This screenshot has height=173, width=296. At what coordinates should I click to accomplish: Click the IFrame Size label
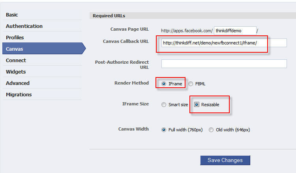point(135,104)
